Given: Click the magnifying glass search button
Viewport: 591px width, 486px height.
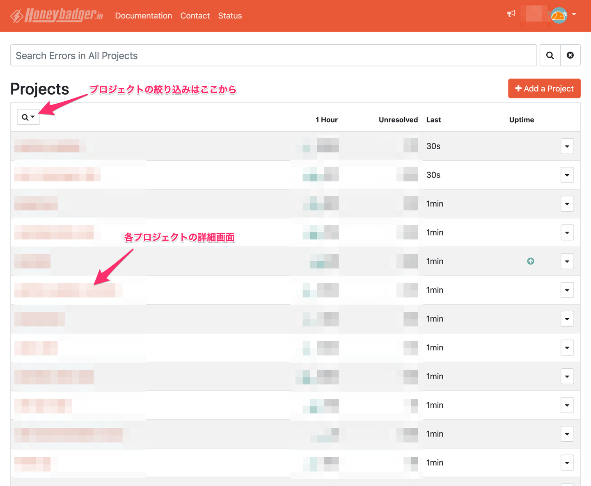Looking at the screenshot, I should [550, 55].
